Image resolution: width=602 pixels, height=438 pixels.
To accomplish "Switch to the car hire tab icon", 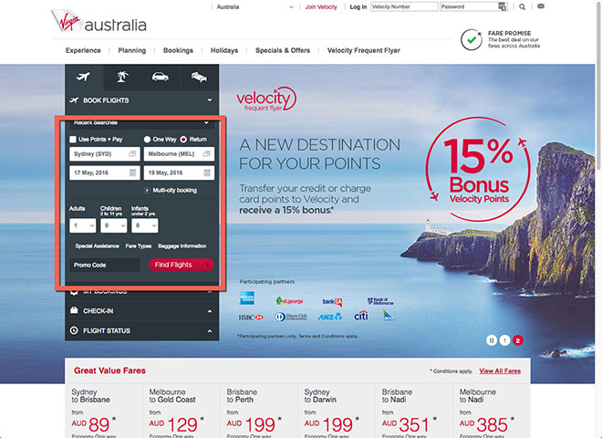I will coord(161,77).
